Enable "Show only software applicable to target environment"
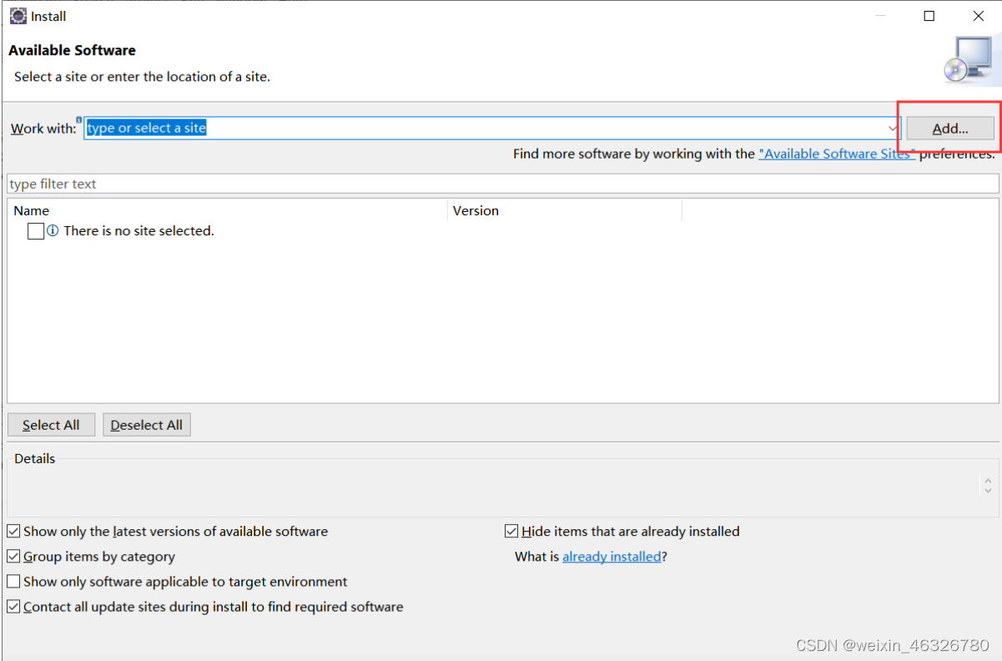 click(x=13, y=582)
